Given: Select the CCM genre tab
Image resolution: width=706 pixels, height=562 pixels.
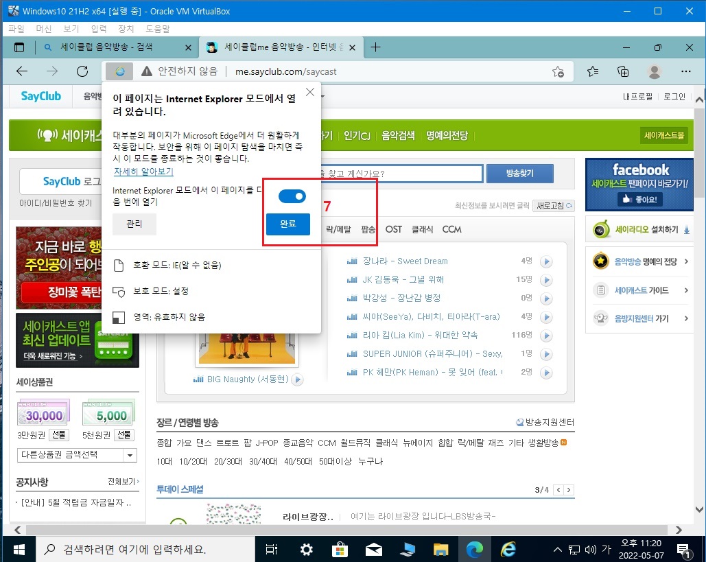Looking at the screenshot, I should pos(451,229).
